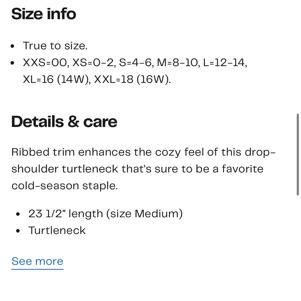Image resolution: width=301 pixels, height=301 pixels.
Task: Click the See more link
Action: coord(37,261)
